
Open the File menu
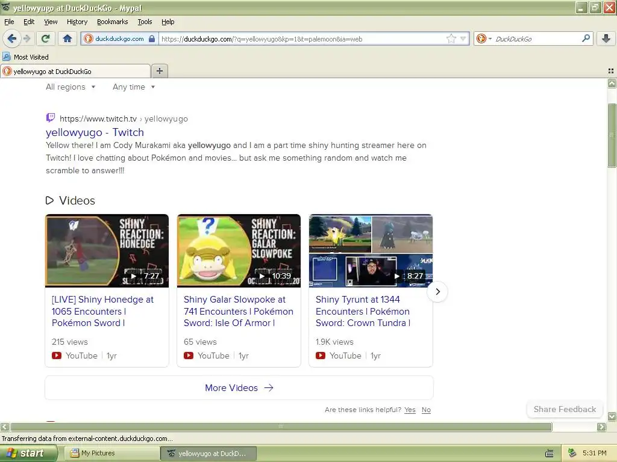pos(9,22)
